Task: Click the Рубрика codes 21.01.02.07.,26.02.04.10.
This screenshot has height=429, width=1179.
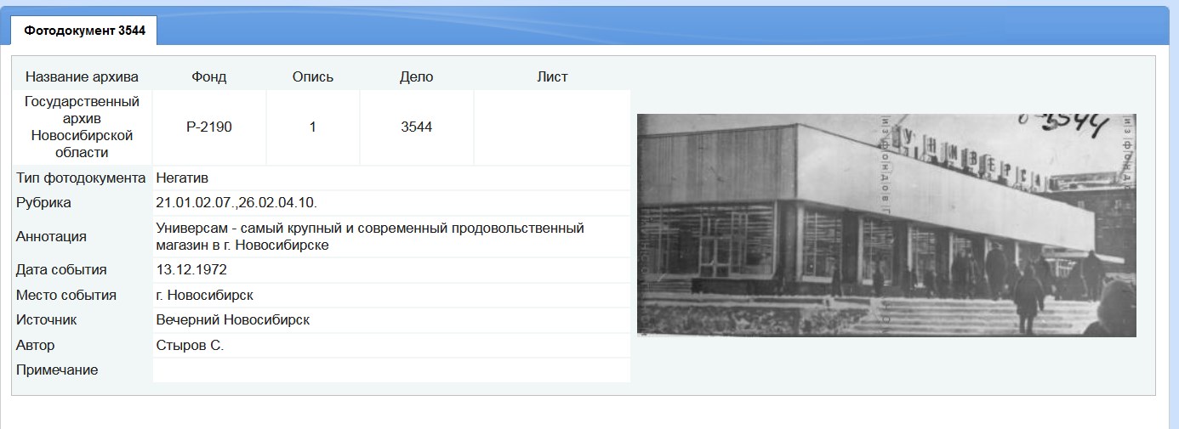Action: (x=236, y=202)
